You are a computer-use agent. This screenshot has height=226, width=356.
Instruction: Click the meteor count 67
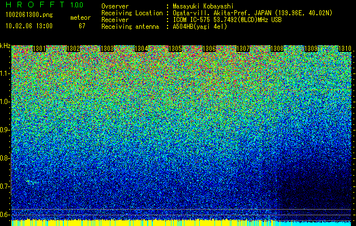coord(82,26)
